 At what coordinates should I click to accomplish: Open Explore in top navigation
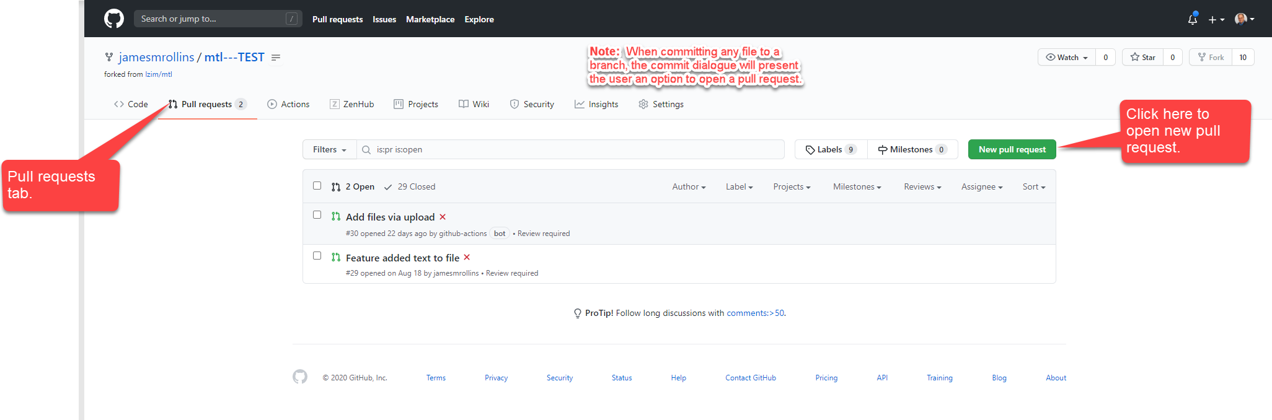pos(479,19)
